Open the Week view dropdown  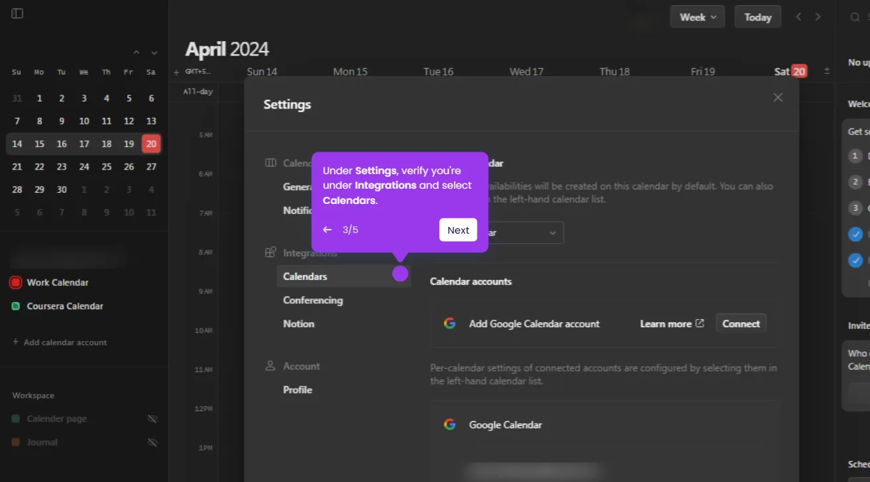click(x=697, y=17)
